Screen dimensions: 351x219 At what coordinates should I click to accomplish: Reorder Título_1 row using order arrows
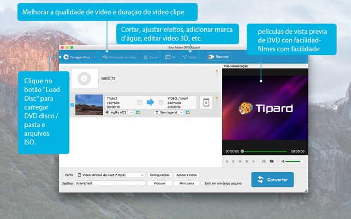click(217, 102)
